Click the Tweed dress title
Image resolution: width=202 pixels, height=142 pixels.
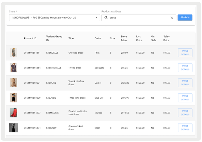75,68
